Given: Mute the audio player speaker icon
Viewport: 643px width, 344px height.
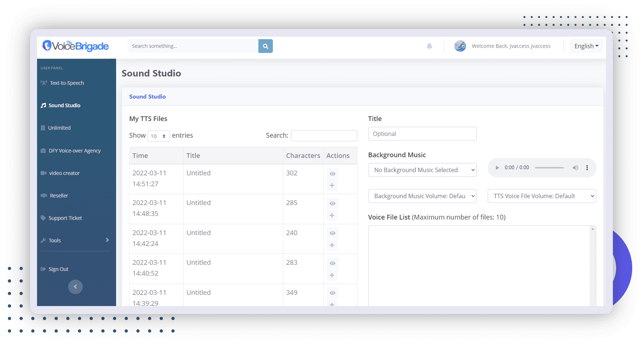Looking at the screenshot, I should tap(575, 168).
